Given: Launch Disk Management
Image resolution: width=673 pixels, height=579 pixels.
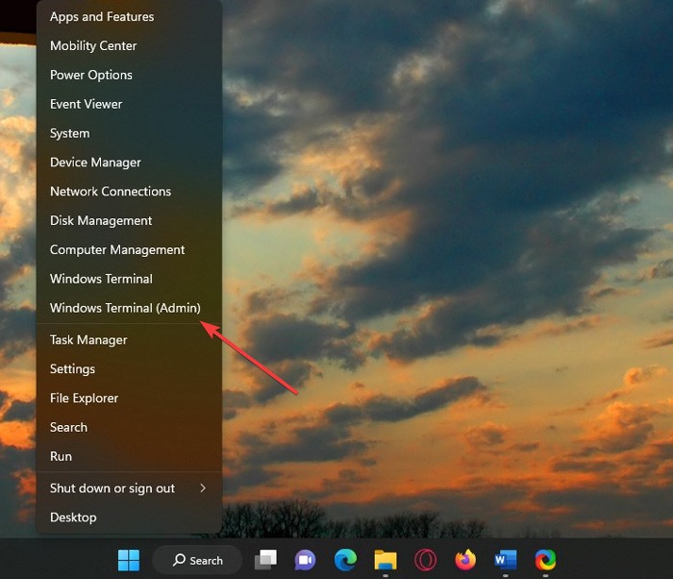Looking at the screenshot, I should [129, 221].
